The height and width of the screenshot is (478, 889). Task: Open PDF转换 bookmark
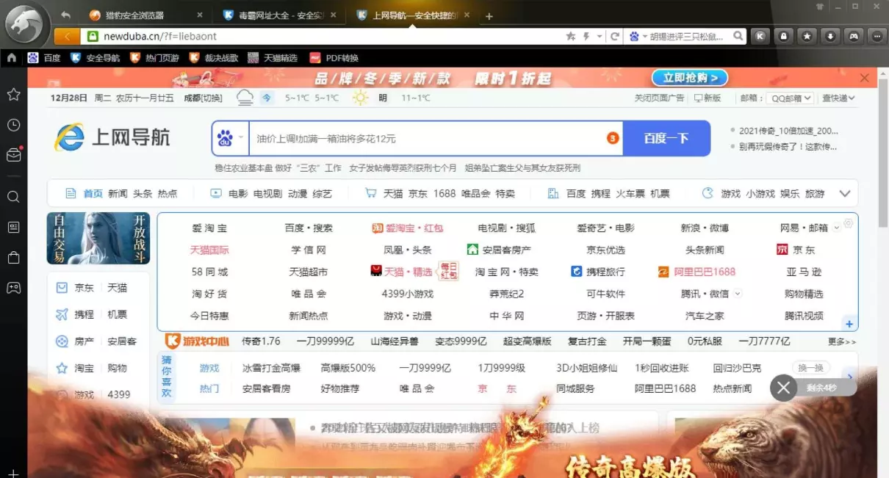point(334,57)
